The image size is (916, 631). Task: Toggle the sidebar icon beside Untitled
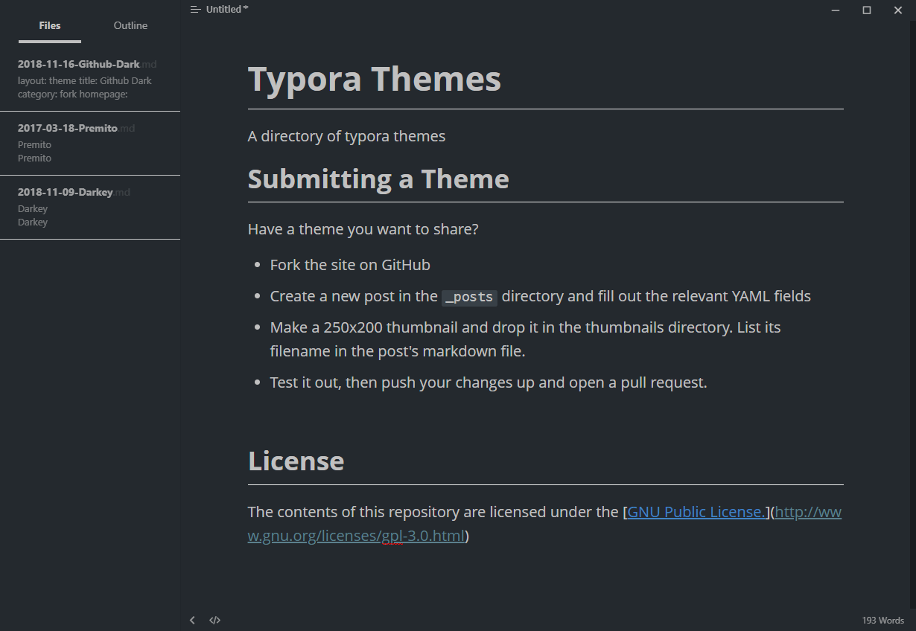(195, 10)
